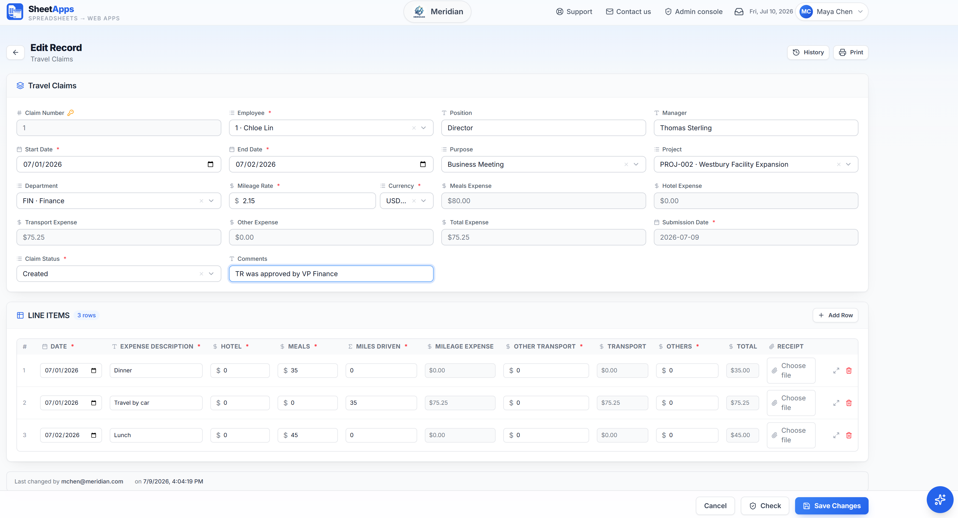Click the key icon next to Claim Number
The image size is (958, 518).
coord(70,113)
